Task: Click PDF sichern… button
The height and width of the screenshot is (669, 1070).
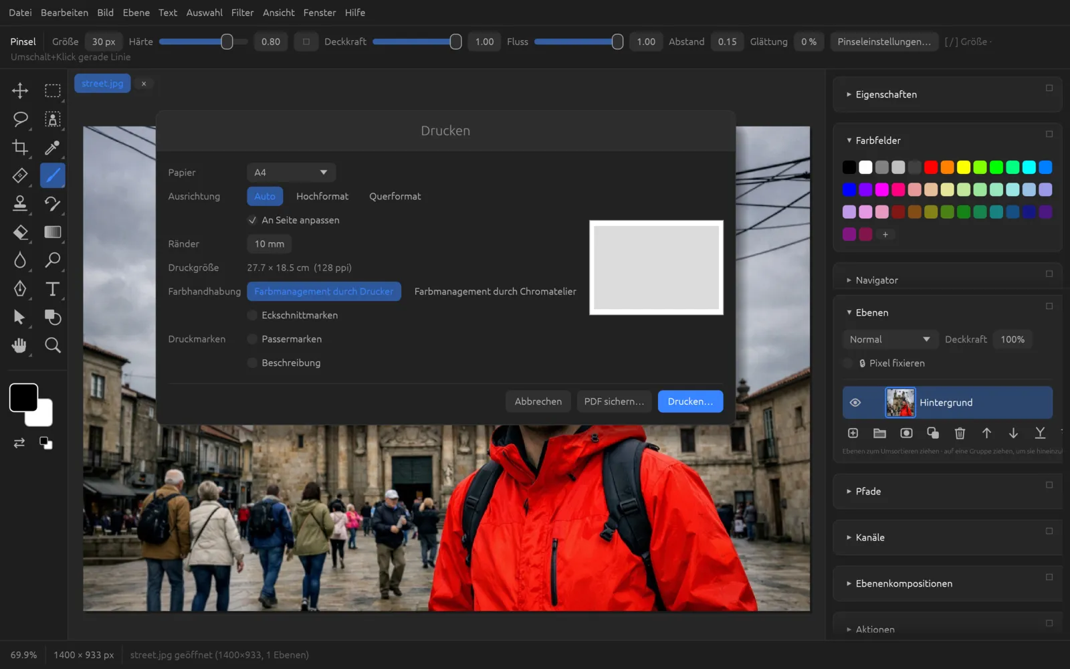Action: 614,401
